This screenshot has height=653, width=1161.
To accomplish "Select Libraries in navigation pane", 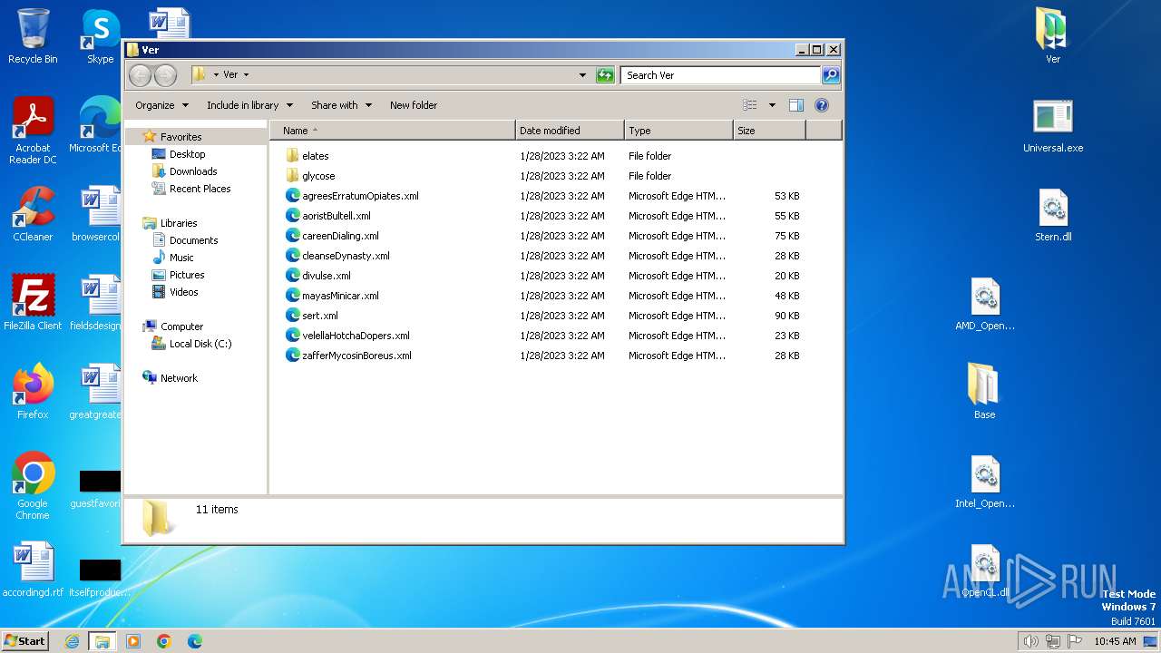I will (179, 223).
